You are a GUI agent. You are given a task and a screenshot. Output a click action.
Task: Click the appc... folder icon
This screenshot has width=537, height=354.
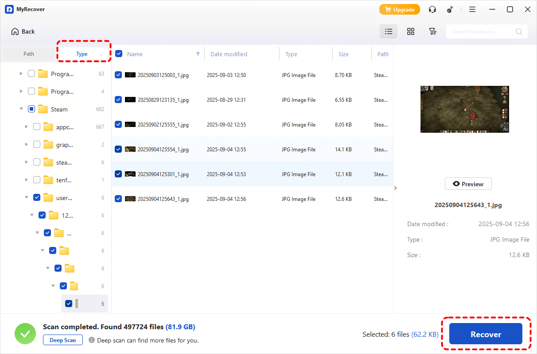(48, 127)
